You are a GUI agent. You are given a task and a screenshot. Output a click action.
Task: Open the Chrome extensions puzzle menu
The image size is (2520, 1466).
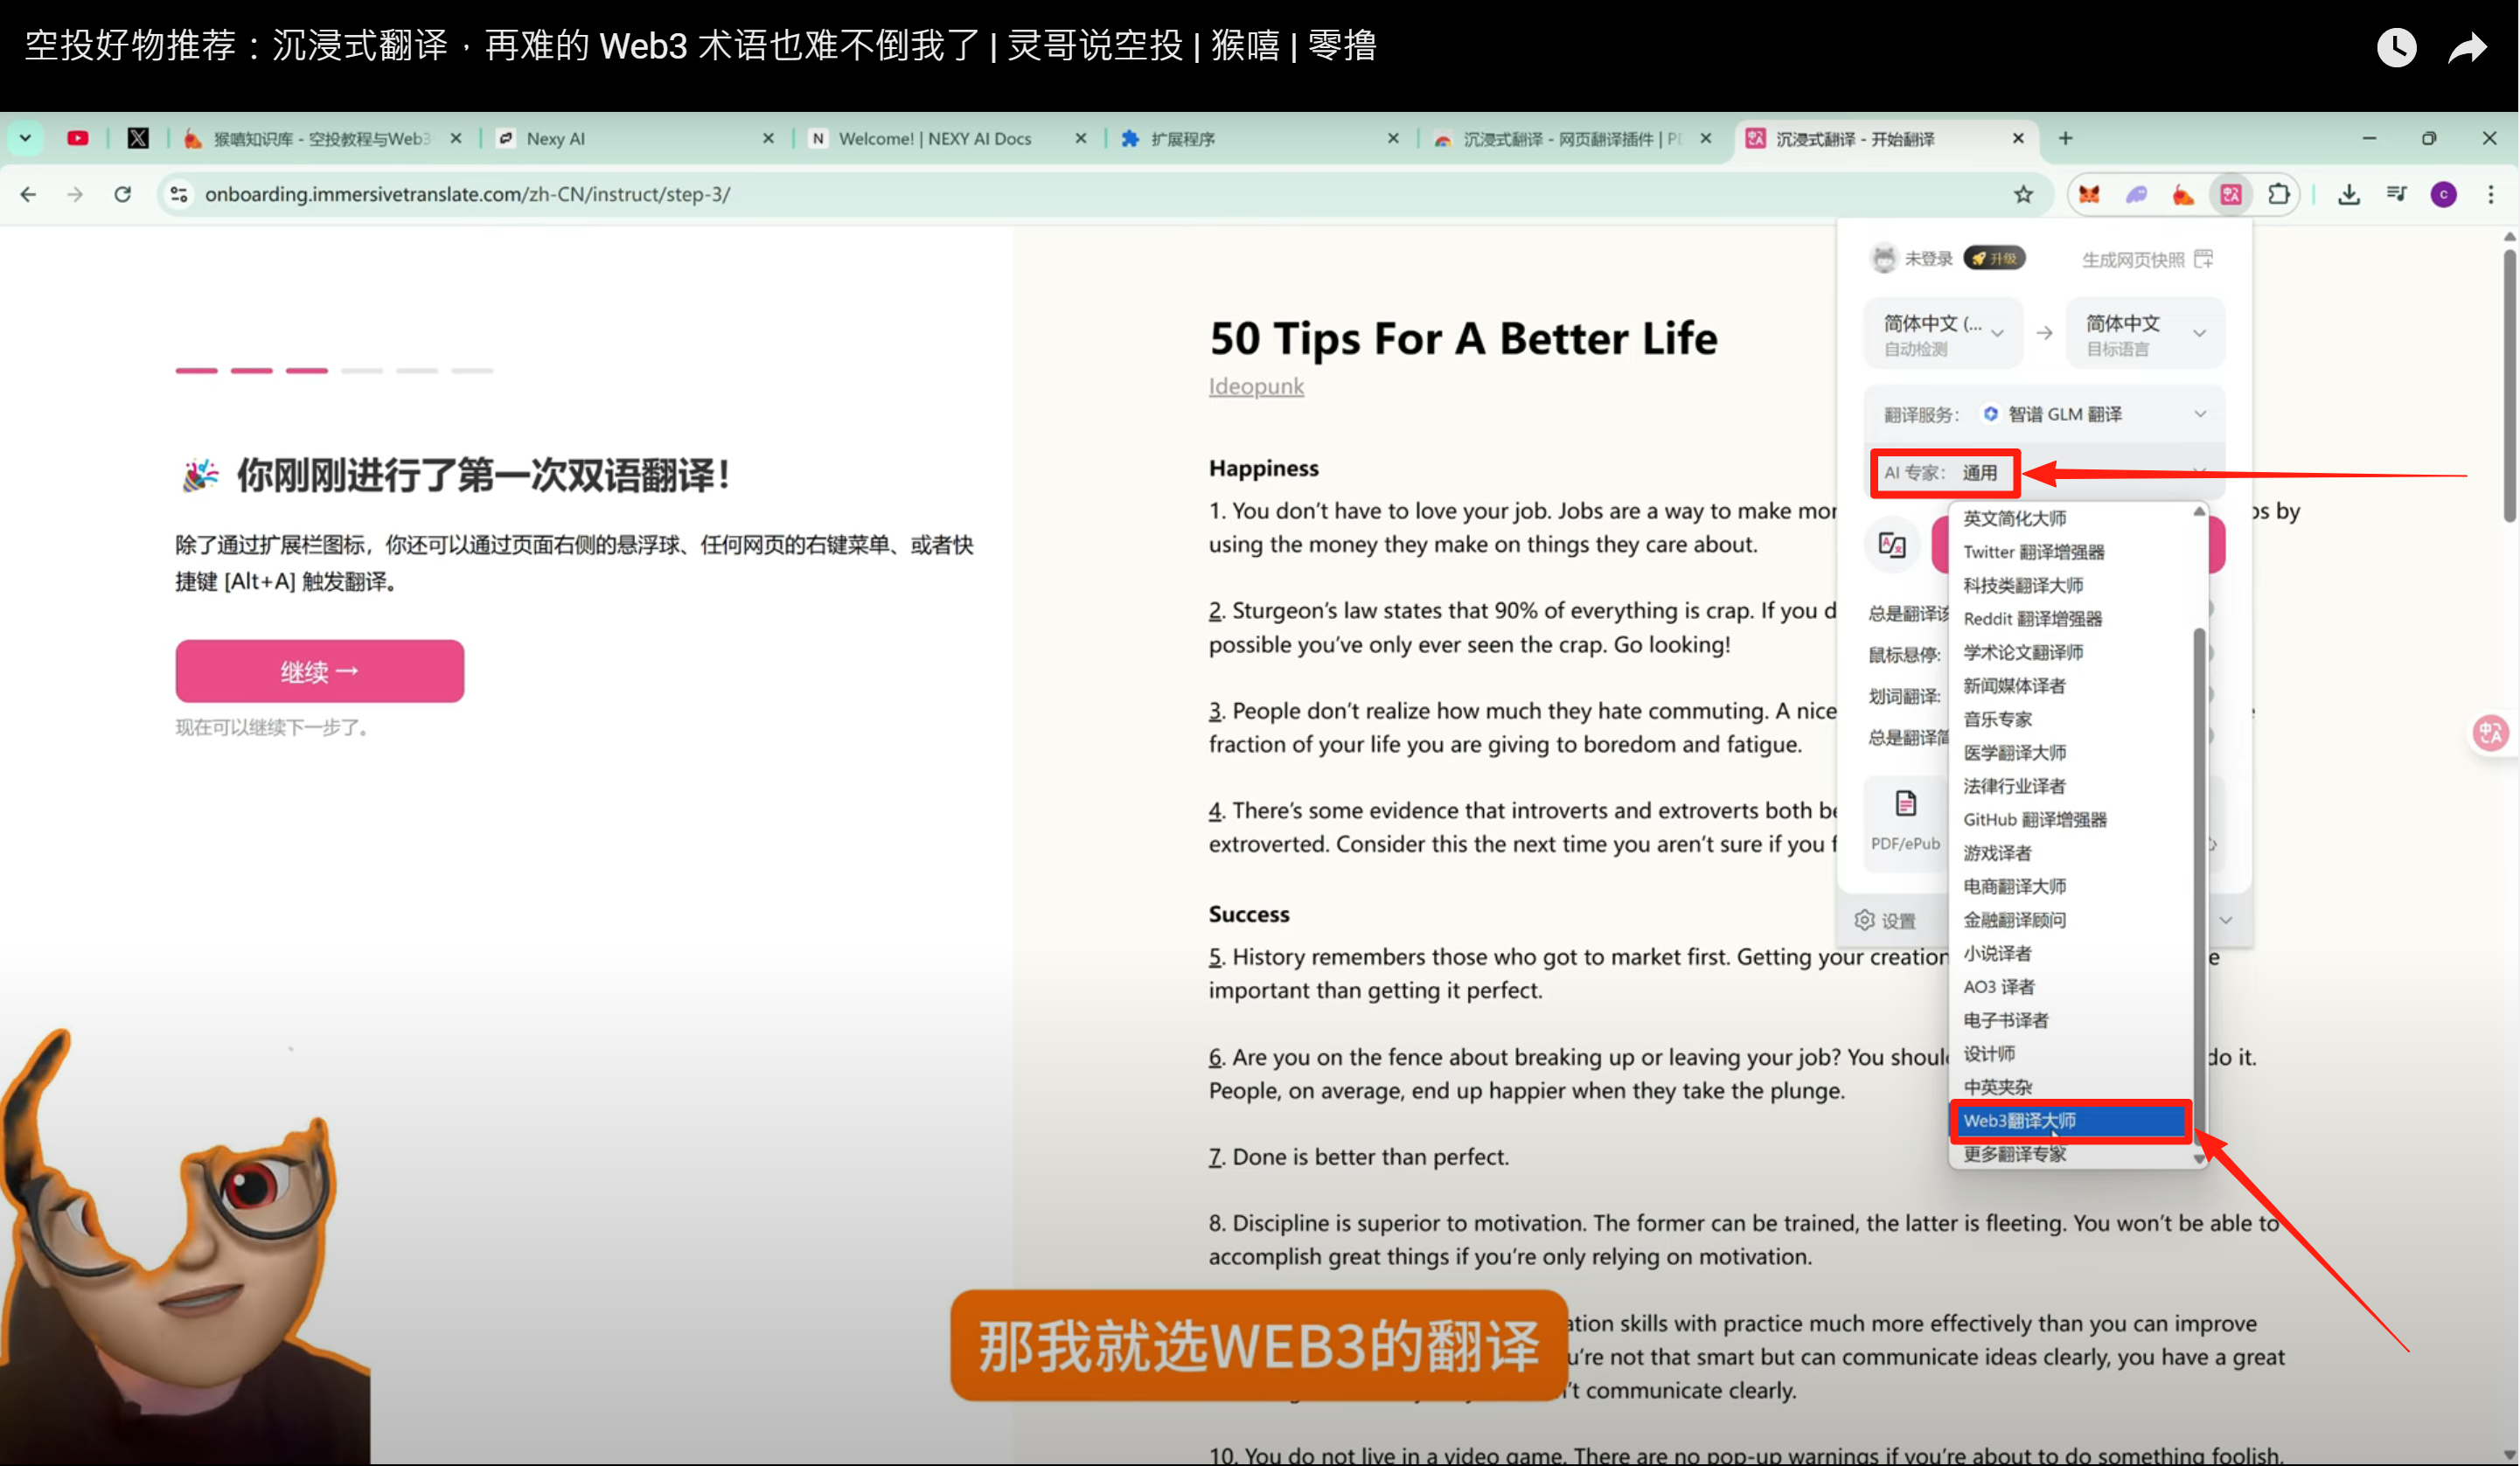(x=2278, y=194)
